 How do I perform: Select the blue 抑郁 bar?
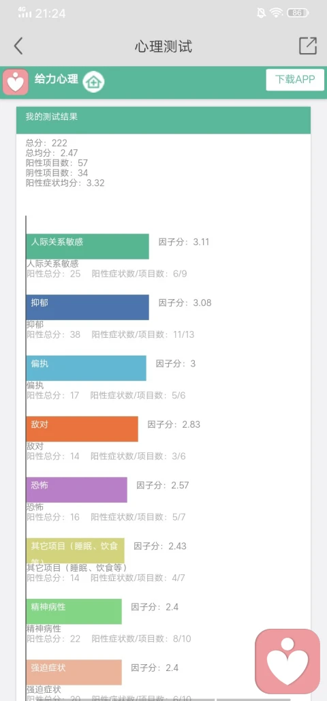tap(87, 307)
